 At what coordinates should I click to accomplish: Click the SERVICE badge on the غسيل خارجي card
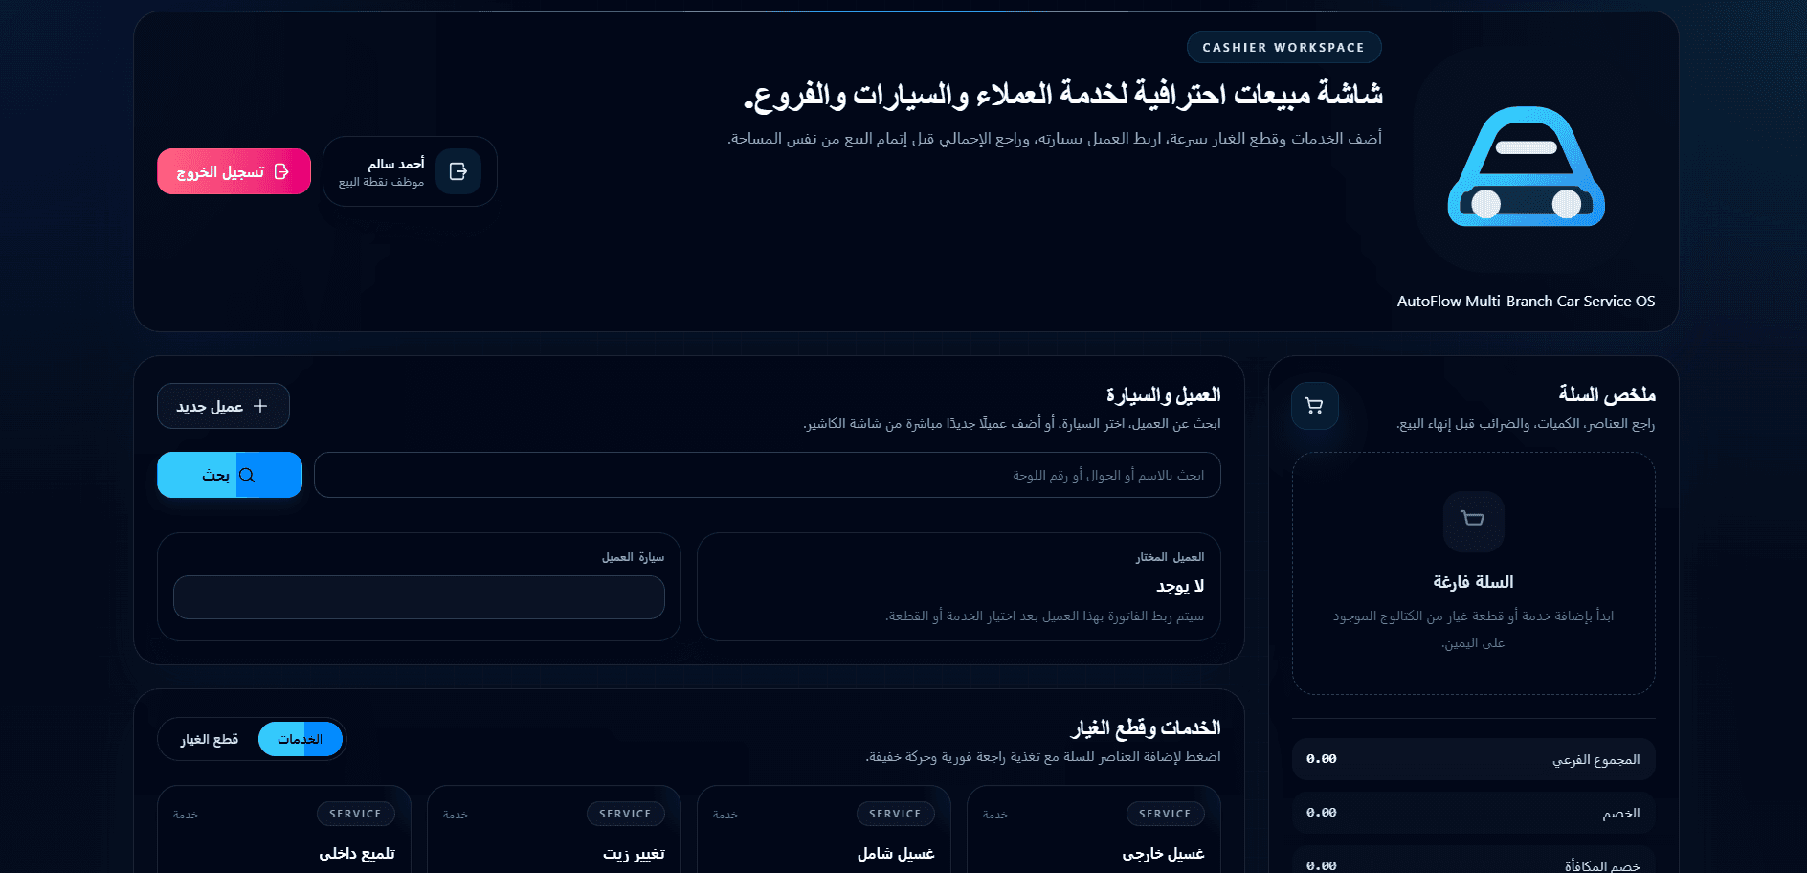(x=1165, y=814)
